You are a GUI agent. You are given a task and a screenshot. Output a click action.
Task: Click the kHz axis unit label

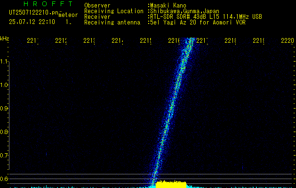click(5, 39)
